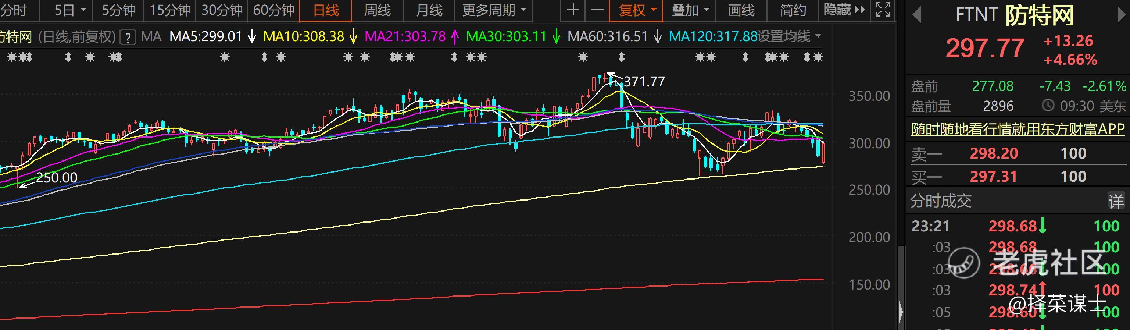Open the 东方财富APP promotion link
Viewport: 1130px width, 330px height.
(x=1018, y=129)
